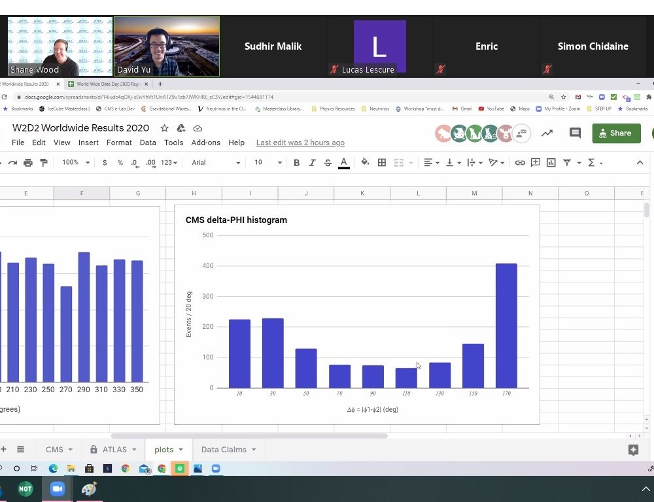Open the Insert menu
This screenshot has height=502, width=654.
tap(88, 142)
